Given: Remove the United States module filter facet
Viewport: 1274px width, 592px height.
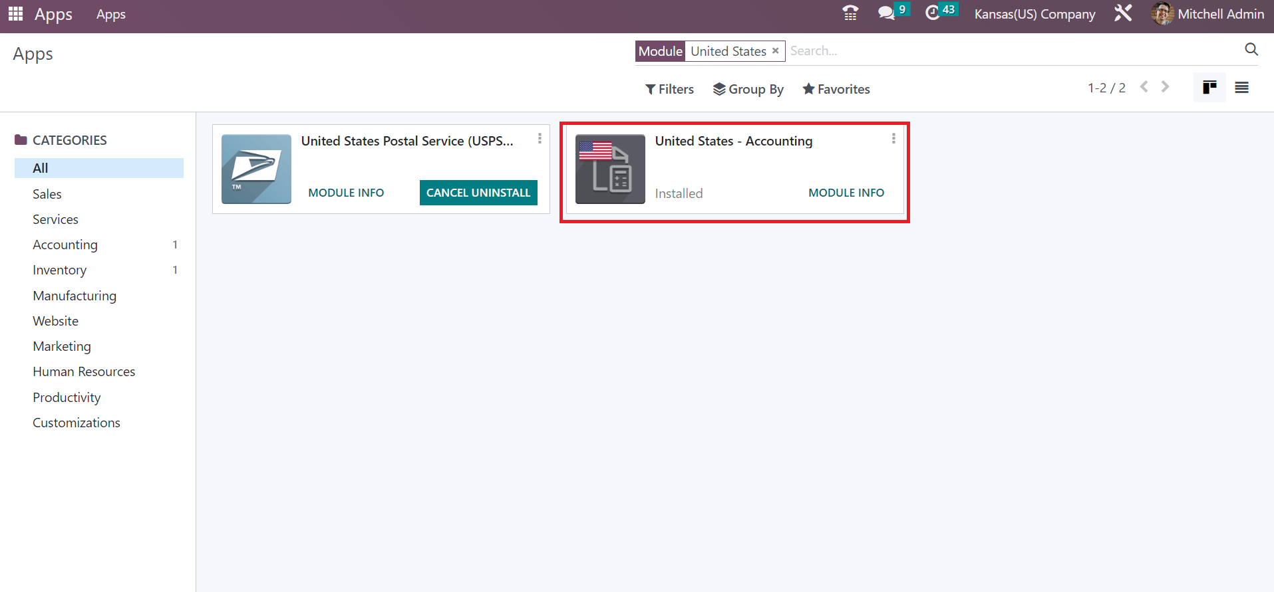Looking at the screenshot, I should (775, 50).
